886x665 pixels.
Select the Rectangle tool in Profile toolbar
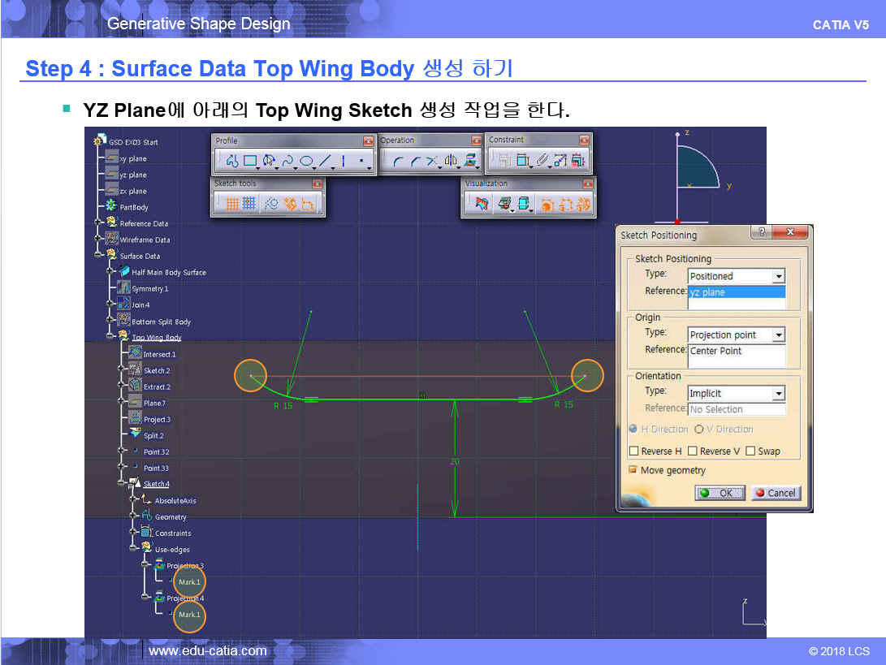pos(251,161)
